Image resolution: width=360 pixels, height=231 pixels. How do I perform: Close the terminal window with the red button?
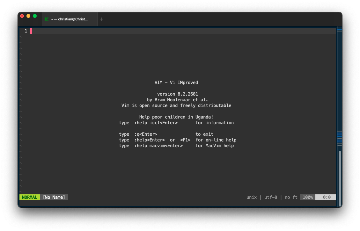point(22,16)
